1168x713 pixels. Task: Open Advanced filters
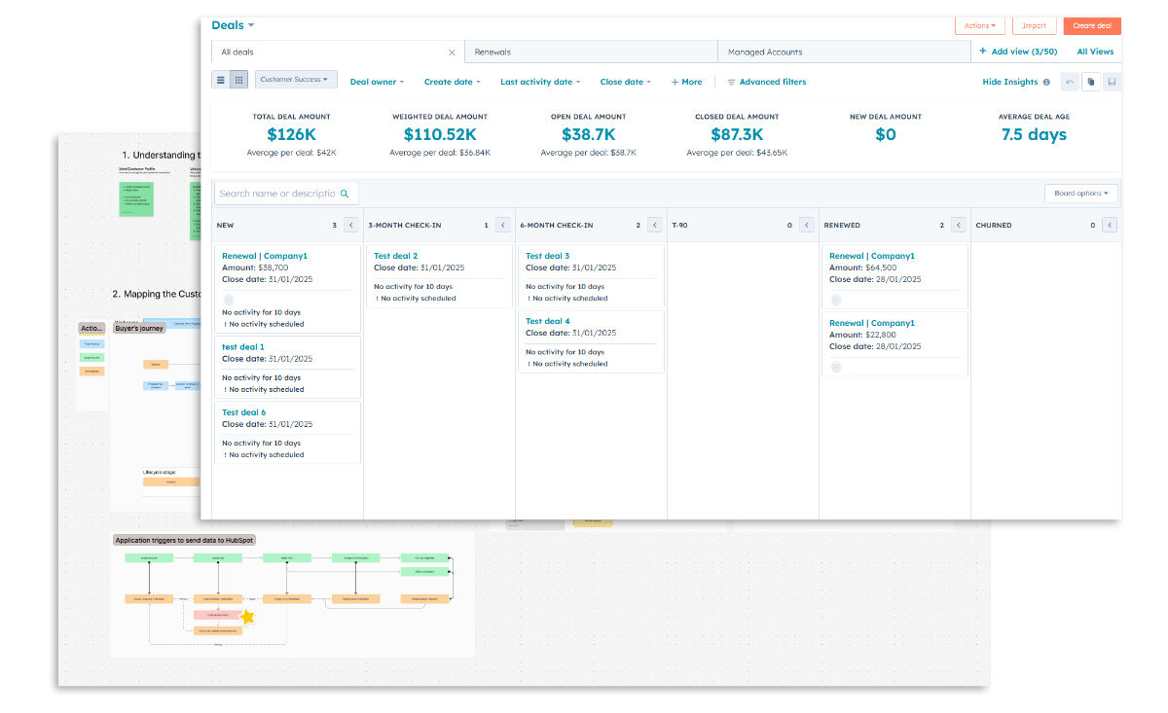(x=767, y=82)
